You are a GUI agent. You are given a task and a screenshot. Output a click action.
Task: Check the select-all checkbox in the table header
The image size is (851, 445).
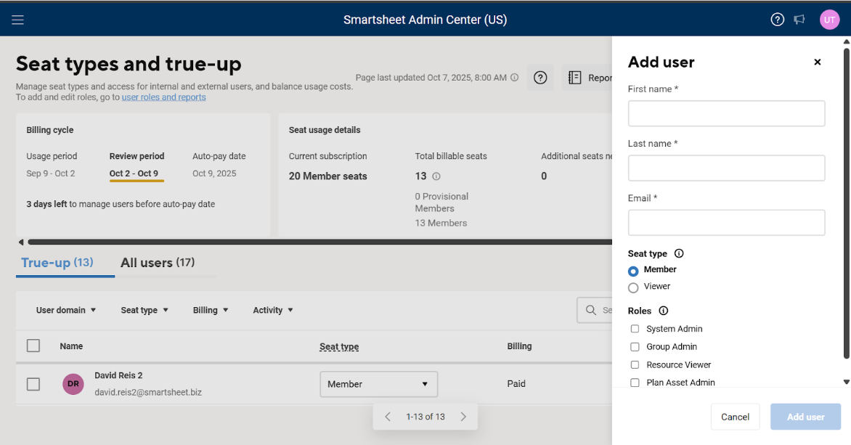pos(33,346)
